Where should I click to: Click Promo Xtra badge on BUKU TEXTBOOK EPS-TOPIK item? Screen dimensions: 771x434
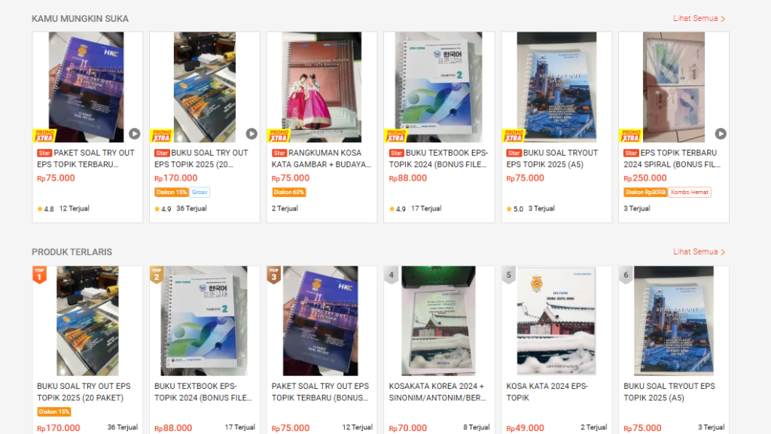coord(395,135)
